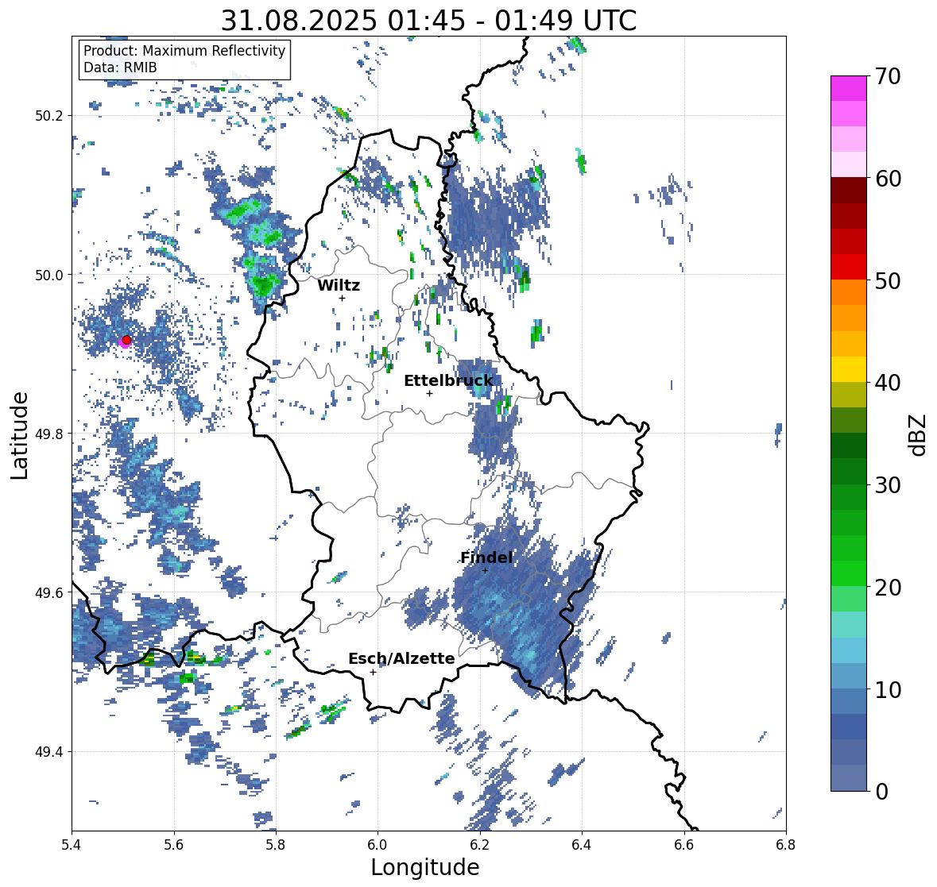This screenshot has width=937, height=887.
Task: Click the 49.4 latitude tick label
Action: (48, 751)
